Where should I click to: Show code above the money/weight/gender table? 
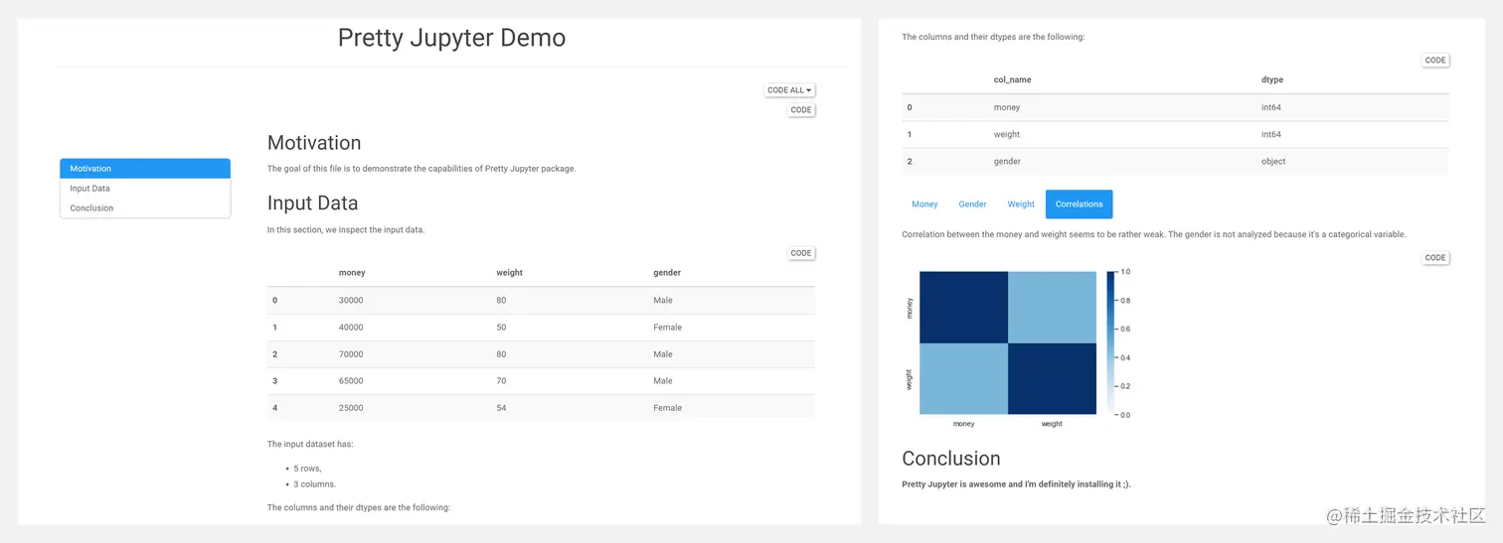(x=801, y=253)
